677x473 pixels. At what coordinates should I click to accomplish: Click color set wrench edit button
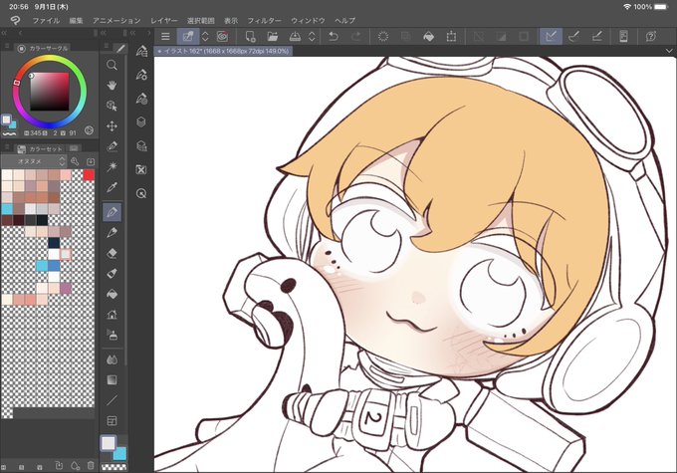pyautogui.click(x=75, y=161)
